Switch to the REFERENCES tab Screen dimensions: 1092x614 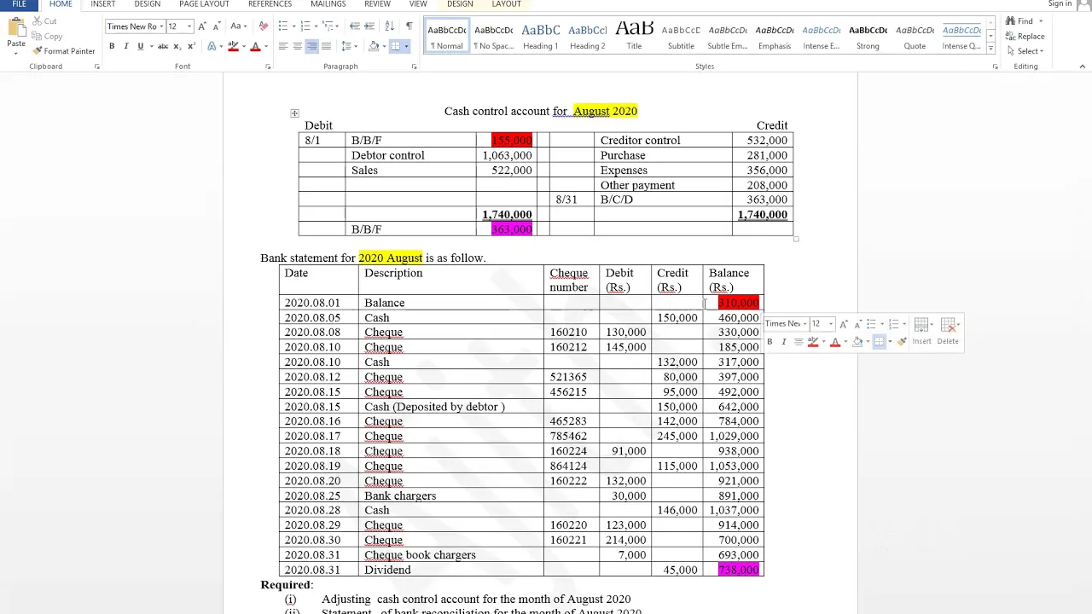click(270, 4)
